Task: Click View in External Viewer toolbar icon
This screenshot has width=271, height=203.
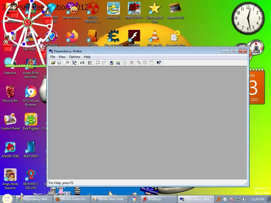Action: click(98, 63)
